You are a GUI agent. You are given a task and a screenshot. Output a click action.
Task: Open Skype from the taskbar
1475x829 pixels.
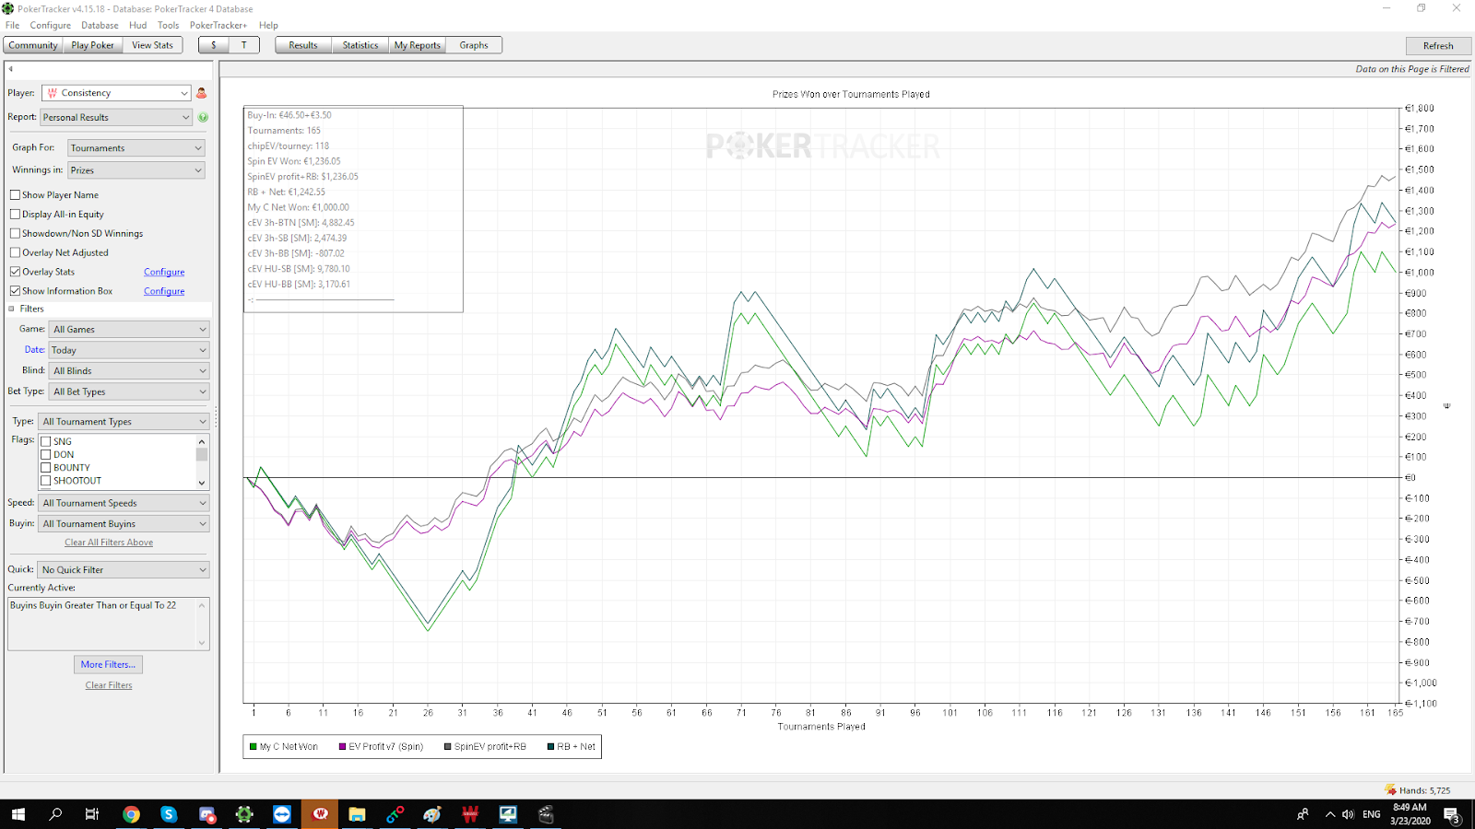(x=169, y=814)
